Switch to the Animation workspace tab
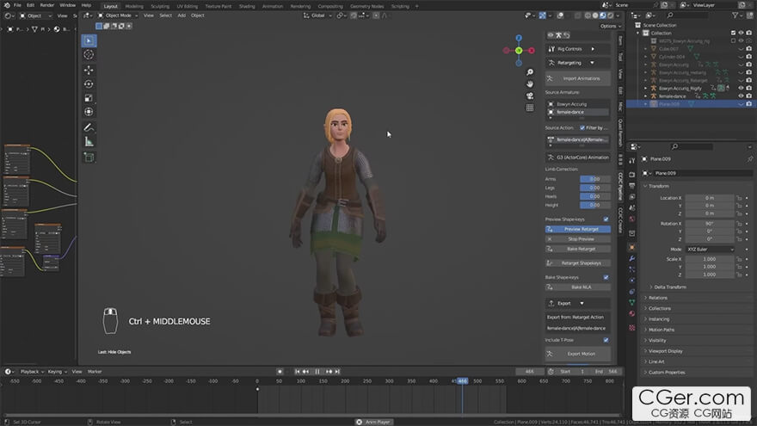 (273, 6)
